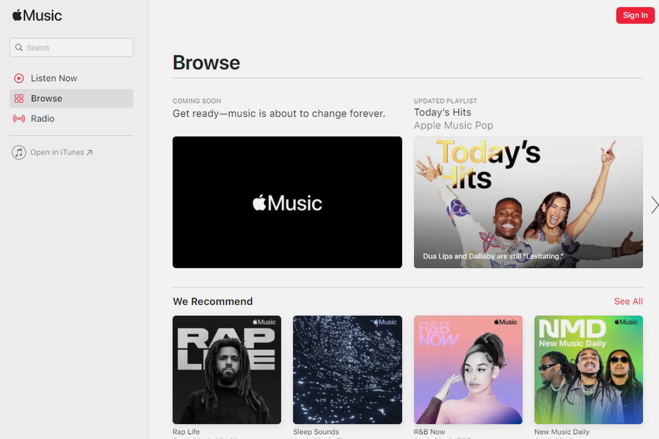Click the R&B Now title text

(x=429, y=432)
